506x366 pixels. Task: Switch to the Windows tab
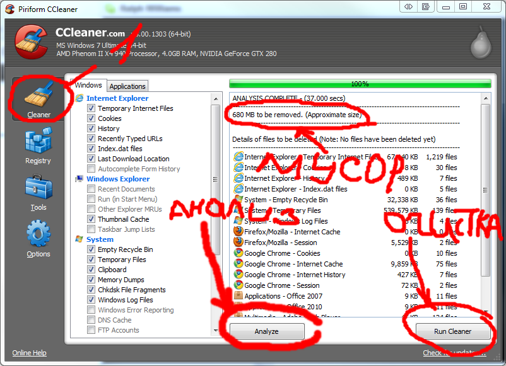(x=88, y=85)
